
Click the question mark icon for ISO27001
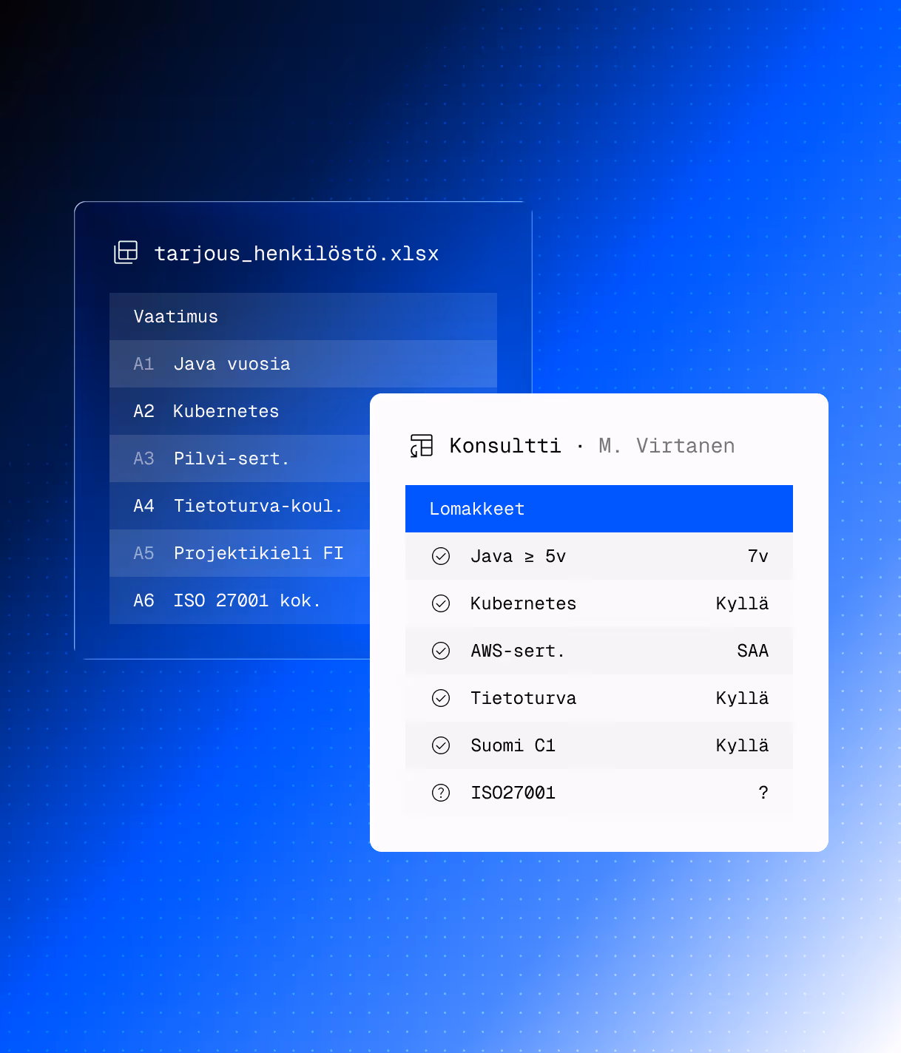(441, 793)
